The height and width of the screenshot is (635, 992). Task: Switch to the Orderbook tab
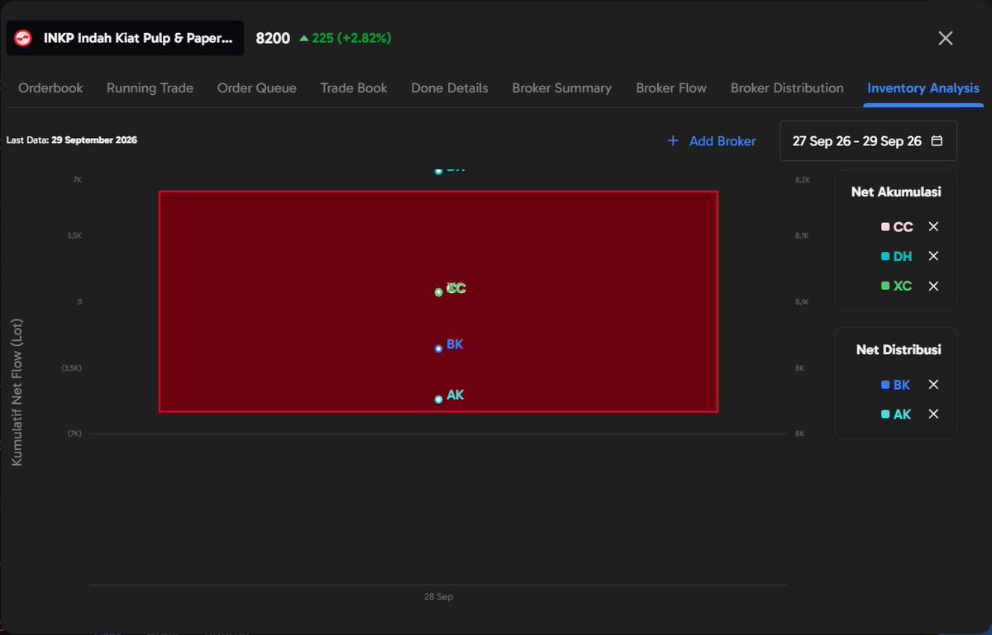[x=50, y=88]
